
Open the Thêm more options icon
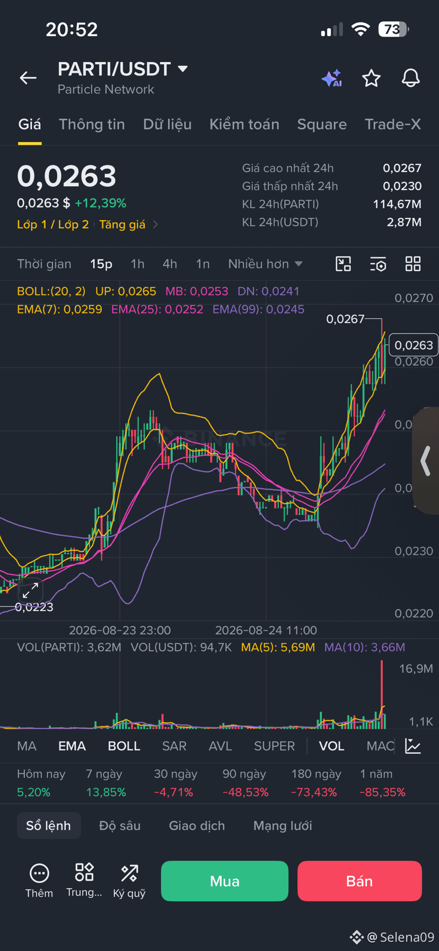(39, 881)
